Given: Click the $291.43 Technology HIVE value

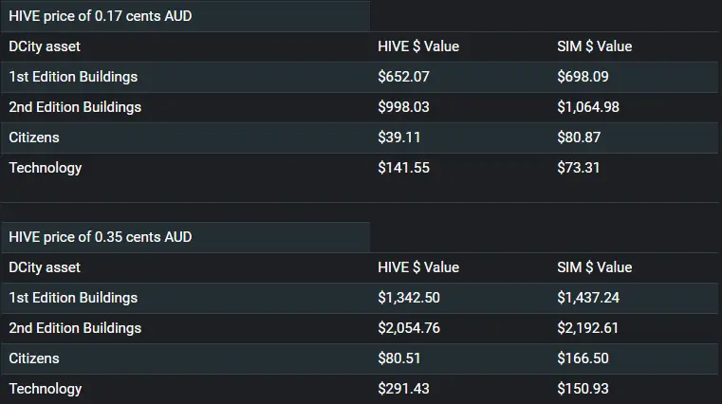Looking at the screenshot, I should (404, 389).
